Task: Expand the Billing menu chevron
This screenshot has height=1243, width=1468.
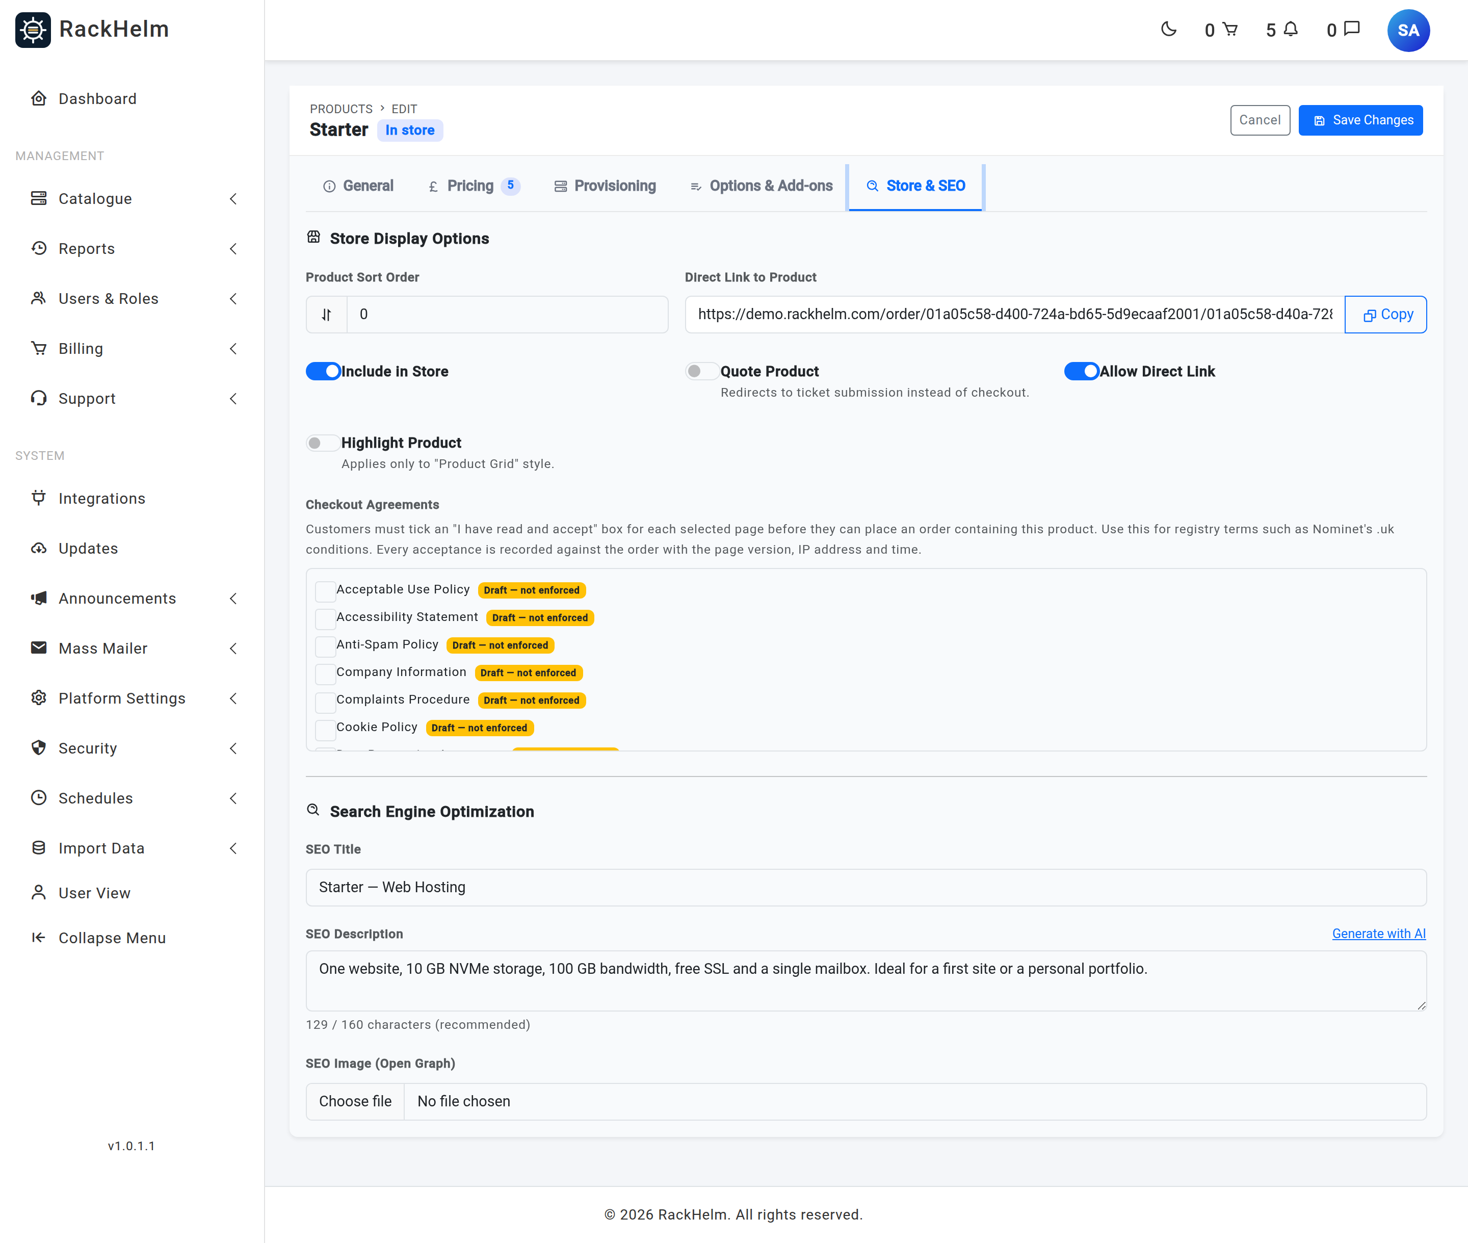Action: [x=233, y=349]
